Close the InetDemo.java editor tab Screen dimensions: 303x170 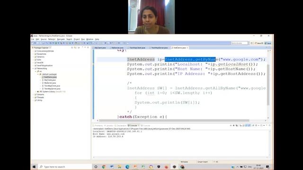[187, 48]
